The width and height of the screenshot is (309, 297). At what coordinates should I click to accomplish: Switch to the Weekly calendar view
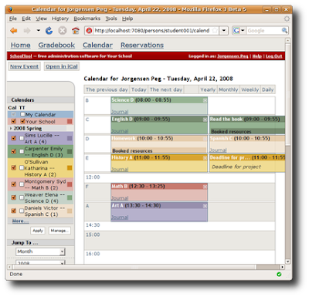[x=250, y=89]
